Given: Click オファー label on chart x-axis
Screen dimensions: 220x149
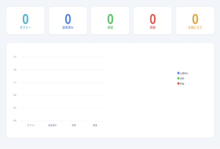Looking at the screenshot, I should tap(31, 125).
